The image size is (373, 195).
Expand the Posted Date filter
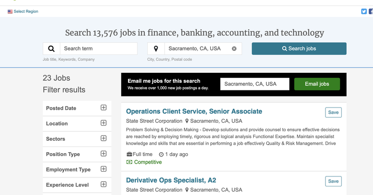[x=104, y=107]
